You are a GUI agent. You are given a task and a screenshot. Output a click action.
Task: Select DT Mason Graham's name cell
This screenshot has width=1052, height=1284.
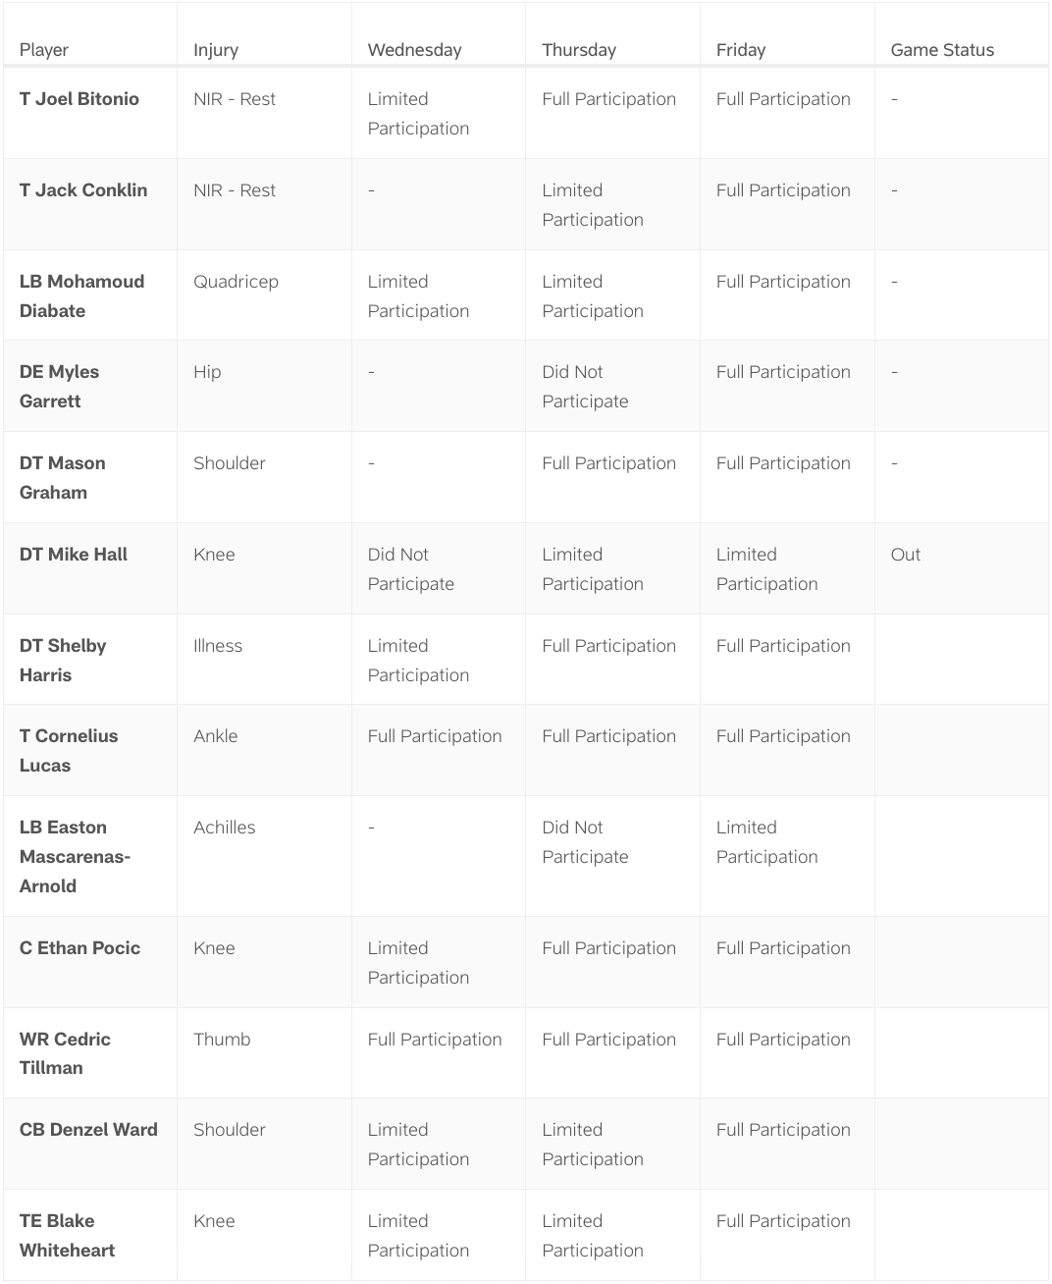click(62, 477)
